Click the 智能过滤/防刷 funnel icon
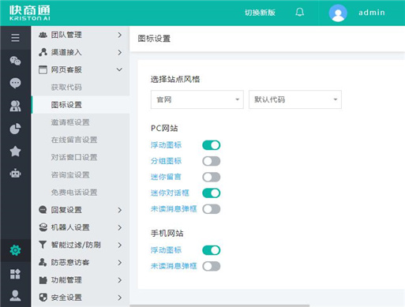The width and height of the screenshot is (405, 307). pyautogui.click(x=43, y=245)
